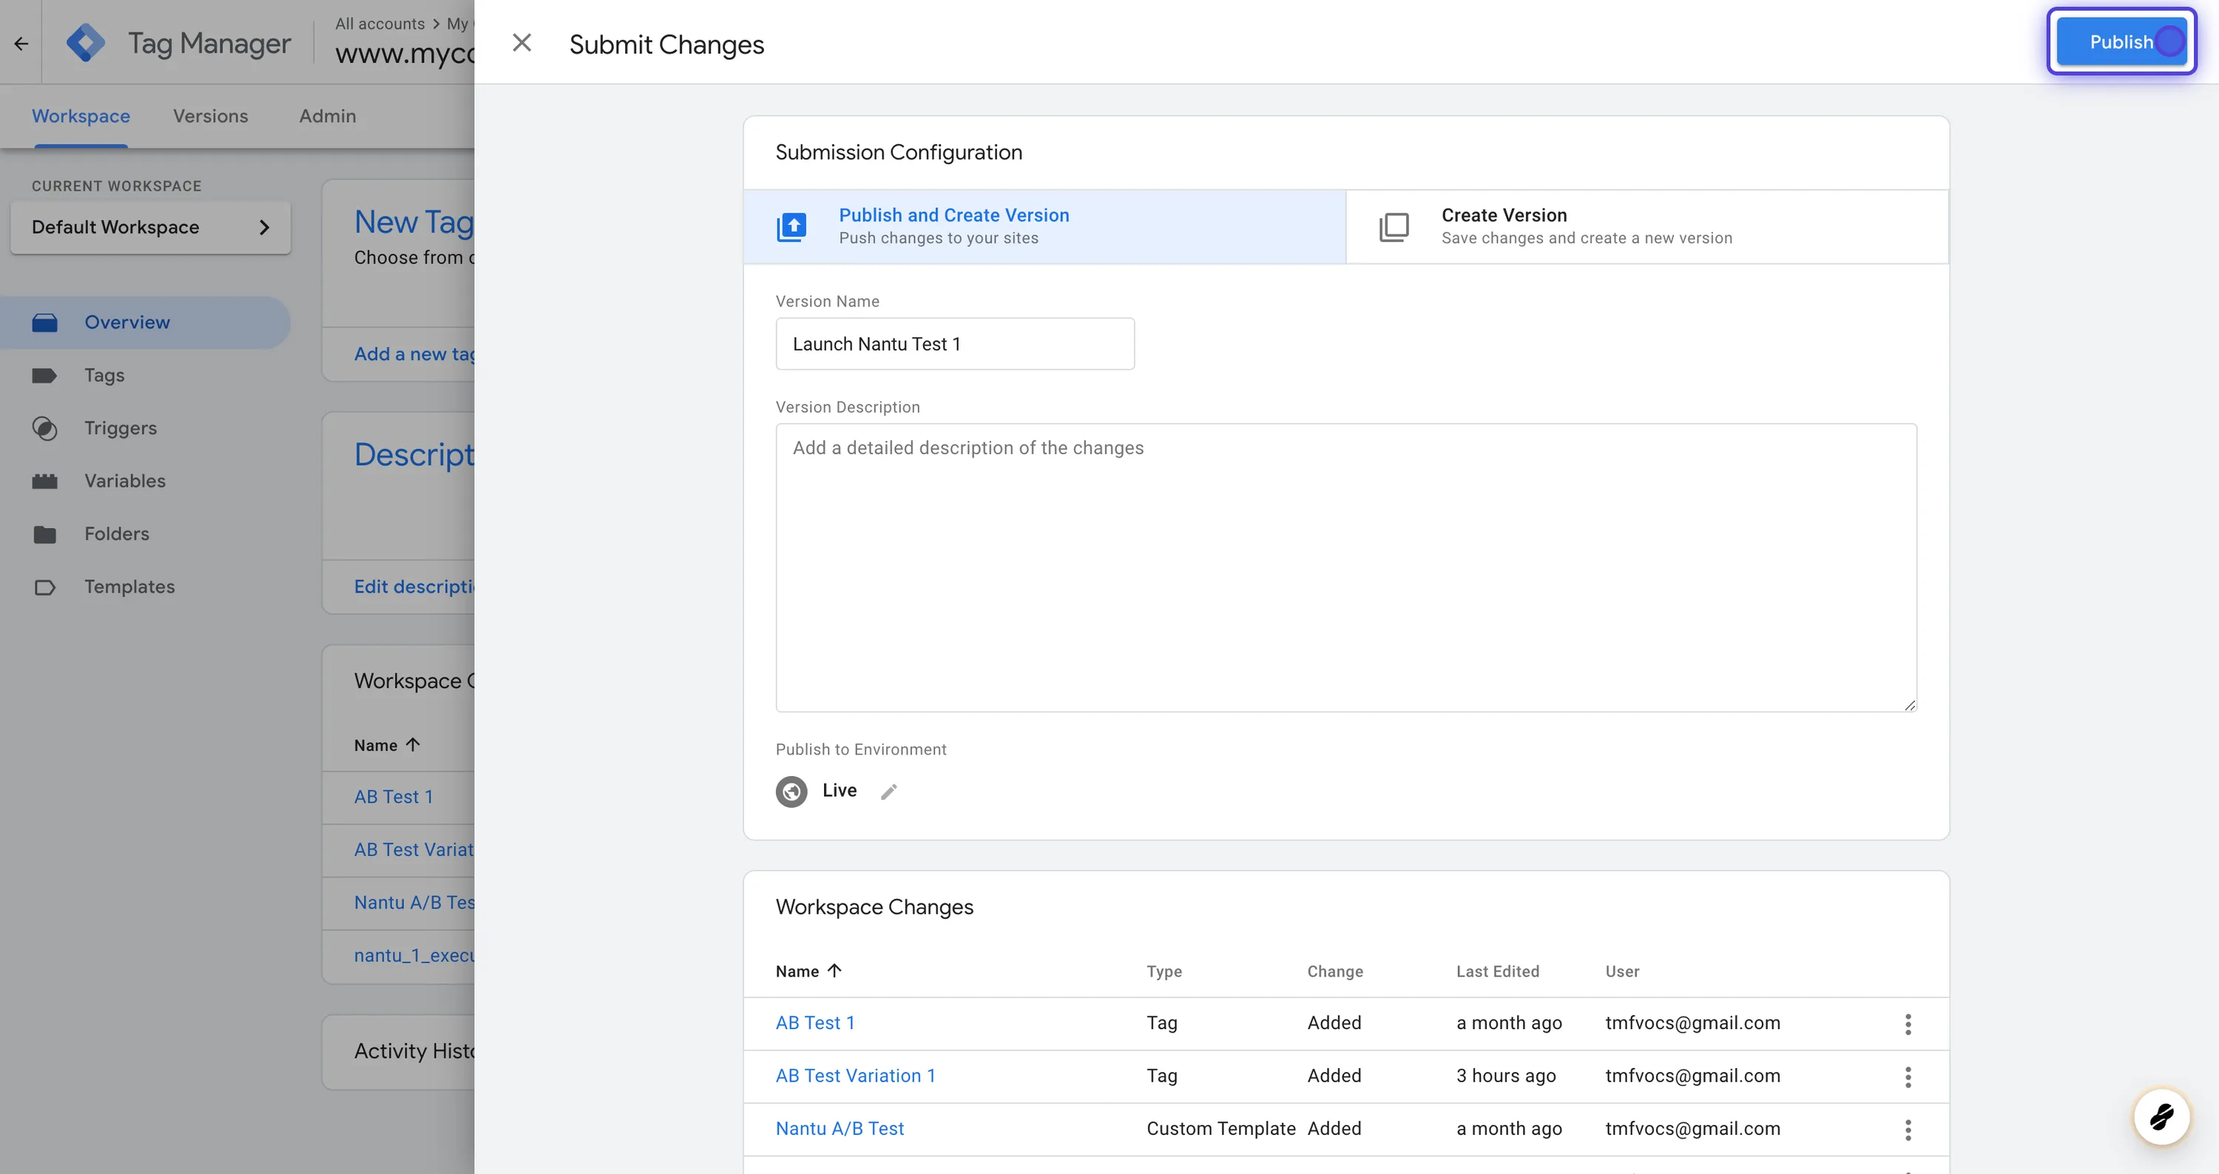Click the pencil icon next to Live

889,792
